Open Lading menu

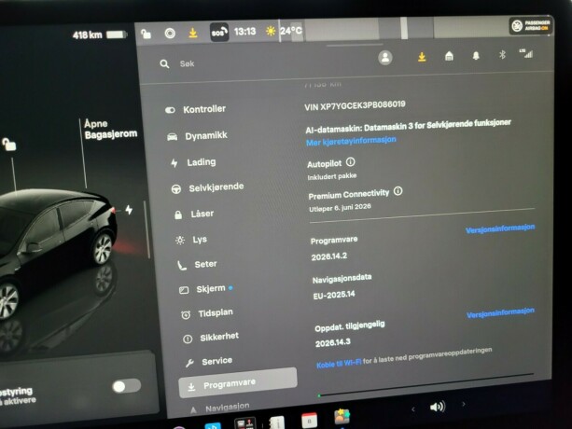point(194,162)
